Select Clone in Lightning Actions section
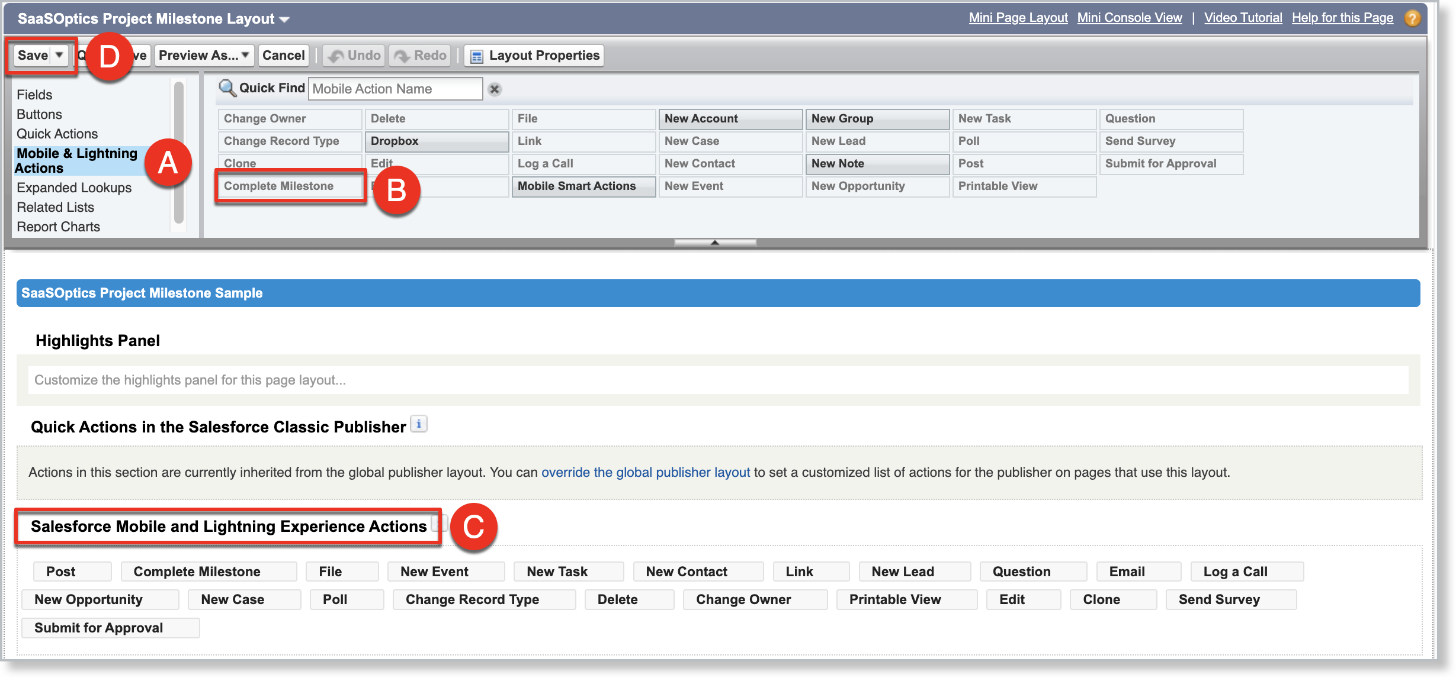 click(1113, 599)
